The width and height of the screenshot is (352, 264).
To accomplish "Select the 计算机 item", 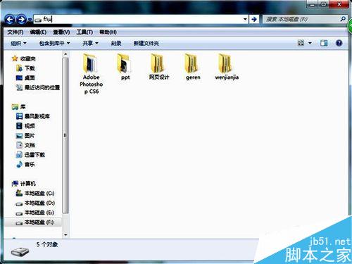I will (x=24, y=184).
